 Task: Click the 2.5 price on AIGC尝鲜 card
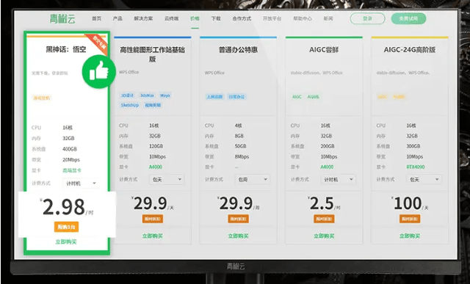coord(322,204)
